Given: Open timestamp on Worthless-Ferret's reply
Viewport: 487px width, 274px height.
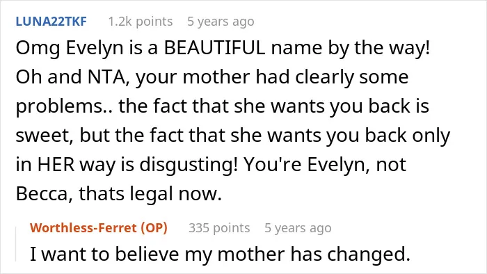Looking at the screenshot, I should pos(298,228).
